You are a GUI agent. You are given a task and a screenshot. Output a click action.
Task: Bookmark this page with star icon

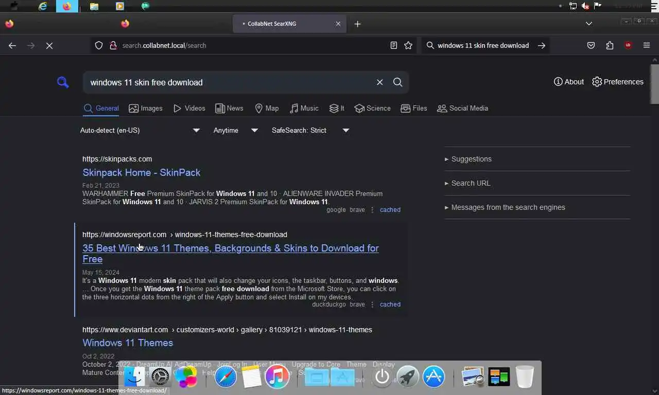point(408,45)
